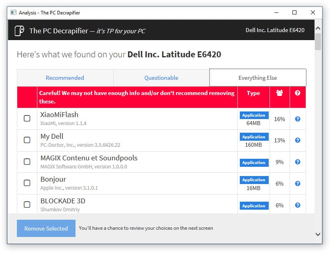Click the Application badge for My Dell
Image resolution: width=331 pixels, height=253 pixels.
click(254, 137)
